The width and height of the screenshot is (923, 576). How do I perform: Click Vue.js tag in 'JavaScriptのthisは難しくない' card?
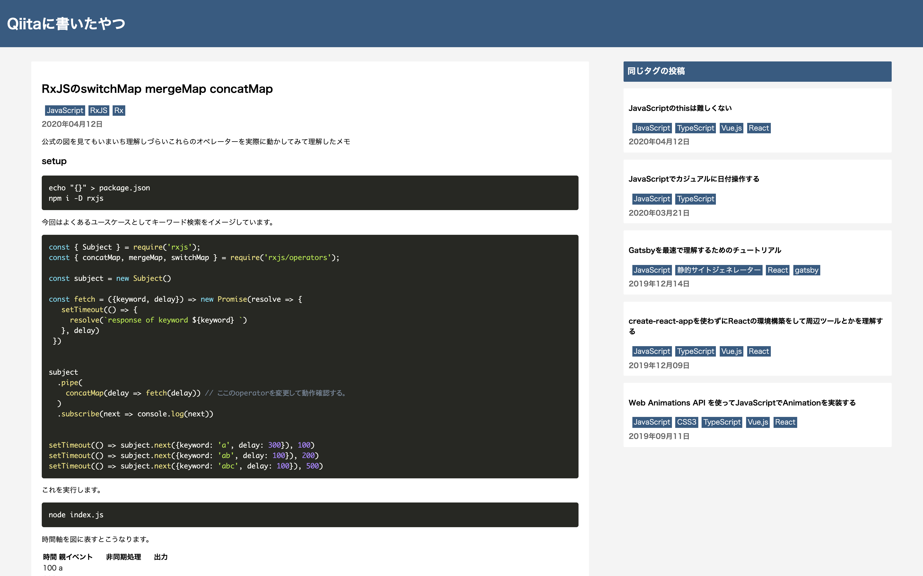click(732, 128)
